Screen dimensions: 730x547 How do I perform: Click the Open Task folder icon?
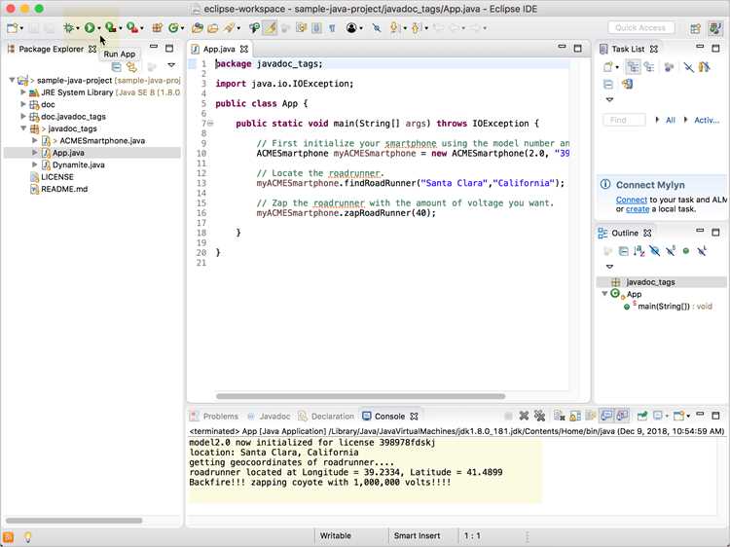pos(213,28)
